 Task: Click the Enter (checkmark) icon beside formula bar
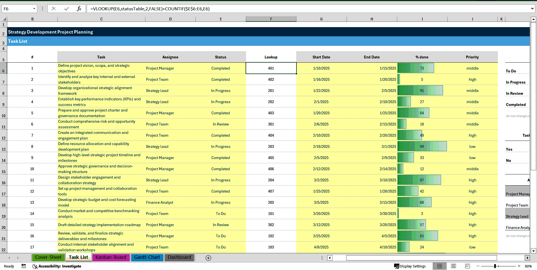coord(67,9)
